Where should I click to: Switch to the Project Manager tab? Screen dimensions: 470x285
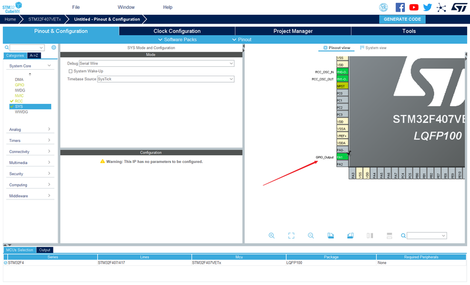[x=293, y=31]
